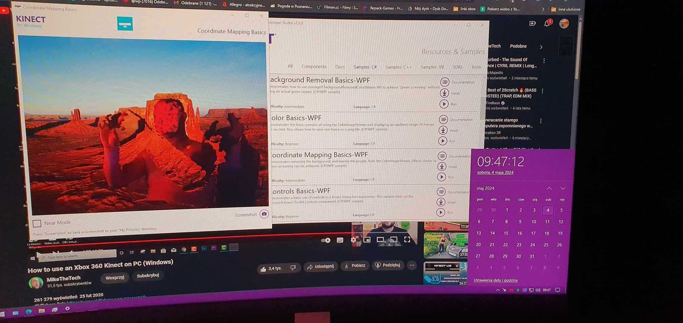The image size is (683, 323).
Task: Select the All filter tab in Toolkit
Action: pos(290,66)
